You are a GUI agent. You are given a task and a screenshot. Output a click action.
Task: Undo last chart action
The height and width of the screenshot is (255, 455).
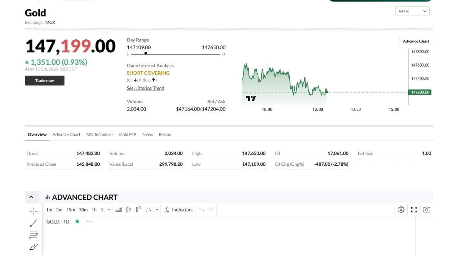point(202,210)
